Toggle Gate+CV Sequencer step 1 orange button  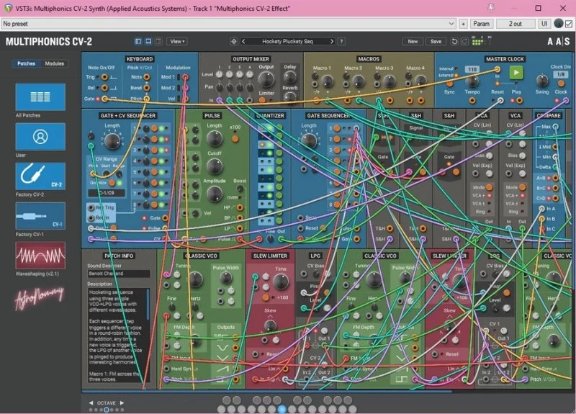click(x=154, y=129)
